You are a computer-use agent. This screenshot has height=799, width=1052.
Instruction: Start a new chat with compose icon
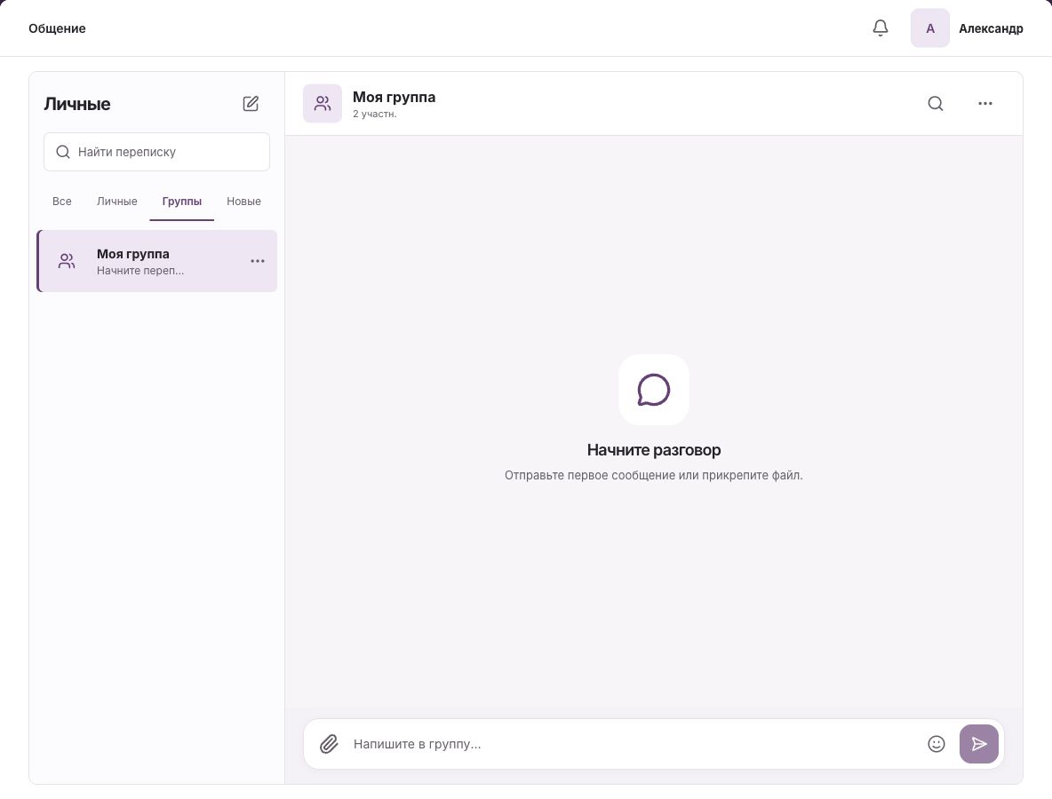point(251,103)
